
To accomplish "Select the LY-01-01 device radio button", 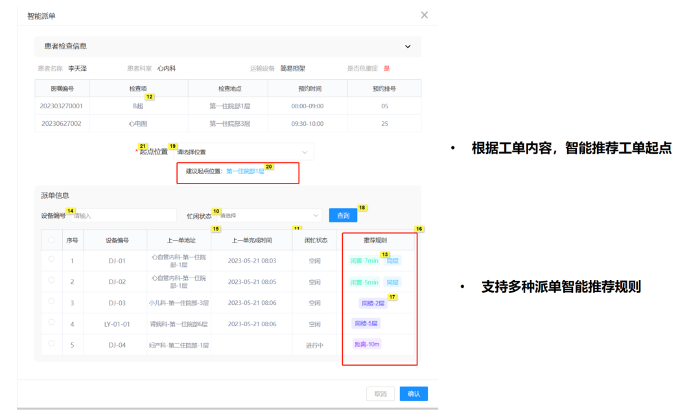I will click(52, 324).
